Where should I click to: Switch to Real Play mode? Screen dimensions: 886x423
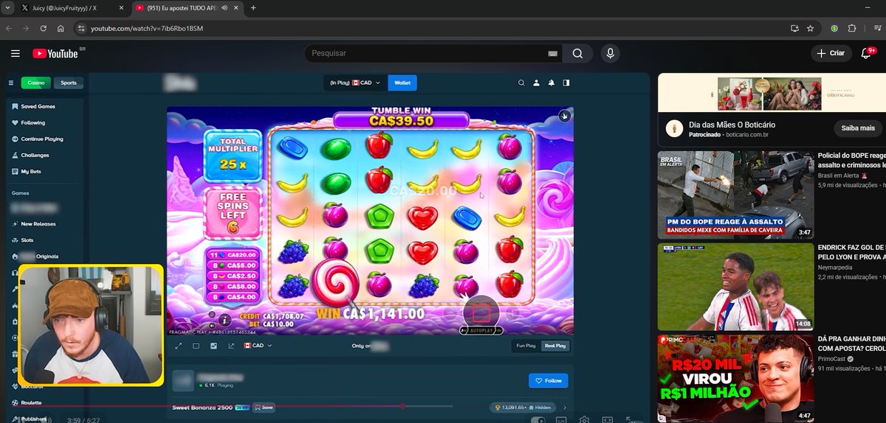(x=554, y=346)
